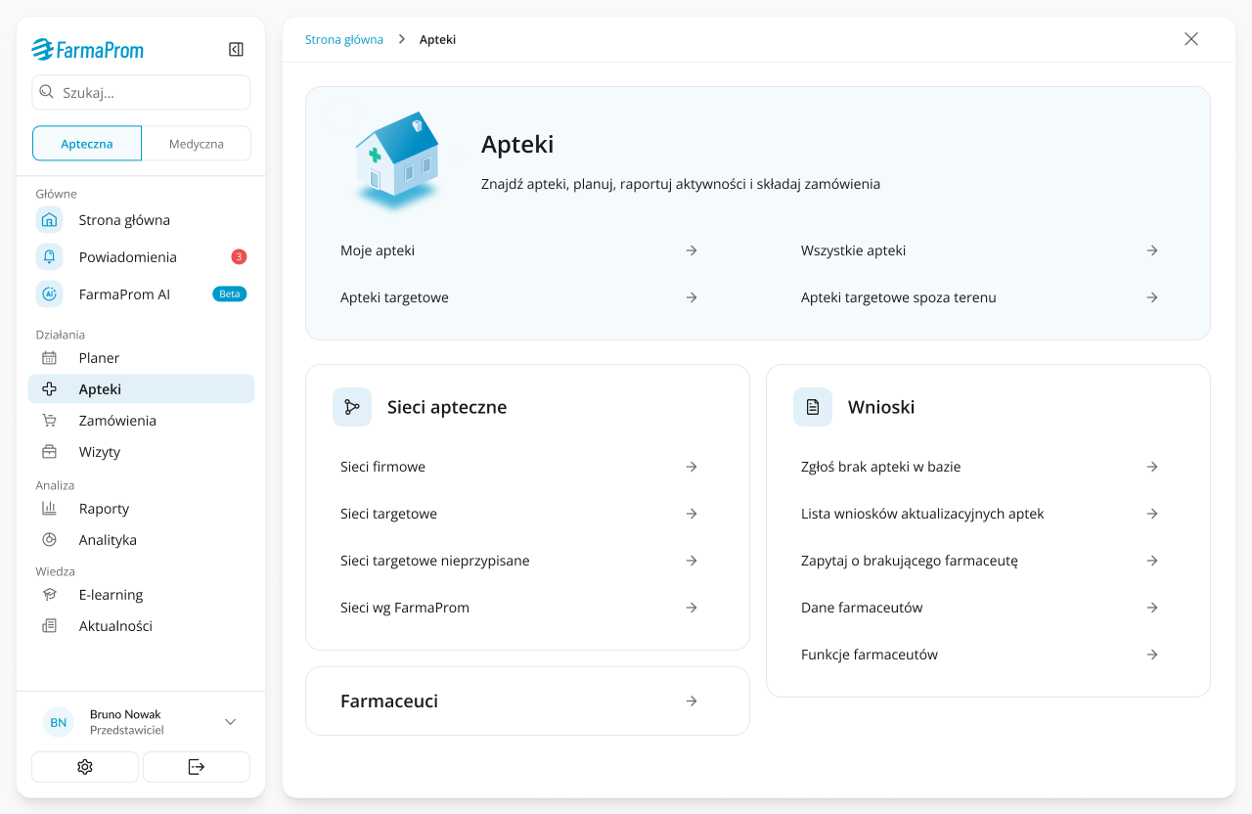The height and width of the screenshot is (814, 1252).
Task: Open the Farmaceuci card
Action: pos(527,701)
